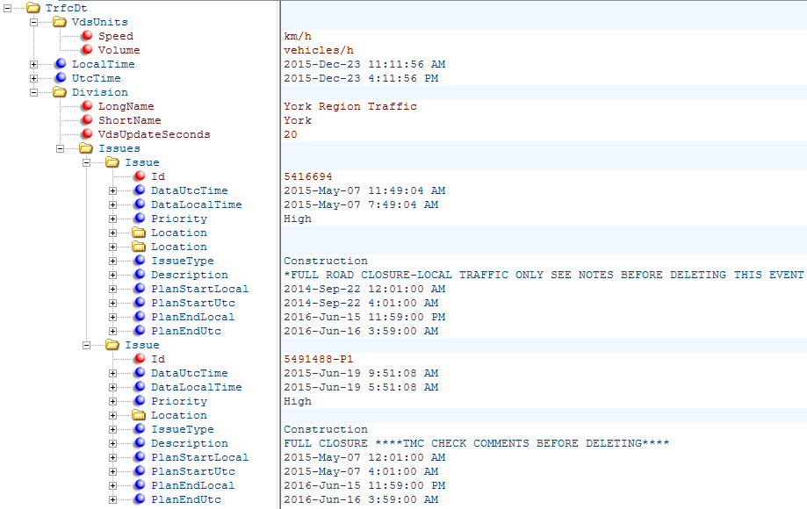Click the blue LocalTime node icon
The height and width of the screenshot is (509, 807).
pyautogui.click(x=60, y=64)
